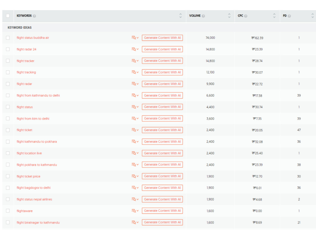Tick checkbox for 'flight tracking'
The width and height of the screenshot is (316, 237).
pos(8,72)
